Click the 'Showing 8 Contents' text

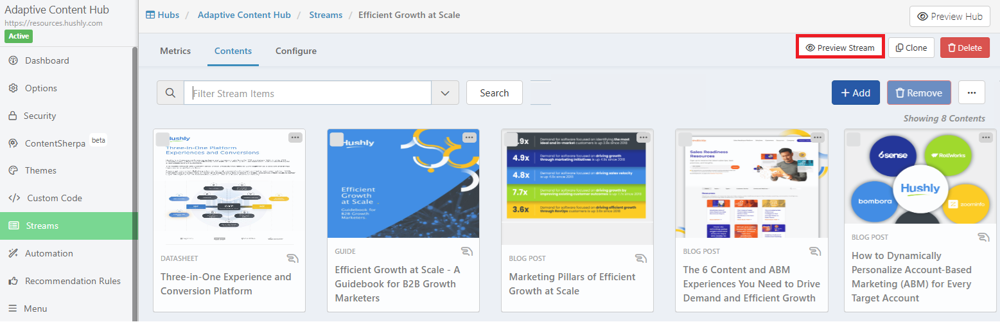click(944, 118)
